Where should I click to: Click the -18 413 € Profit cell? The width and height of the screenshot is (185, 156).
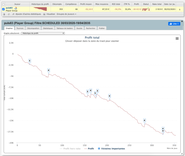pyautogui.click(x=136, y=9)
